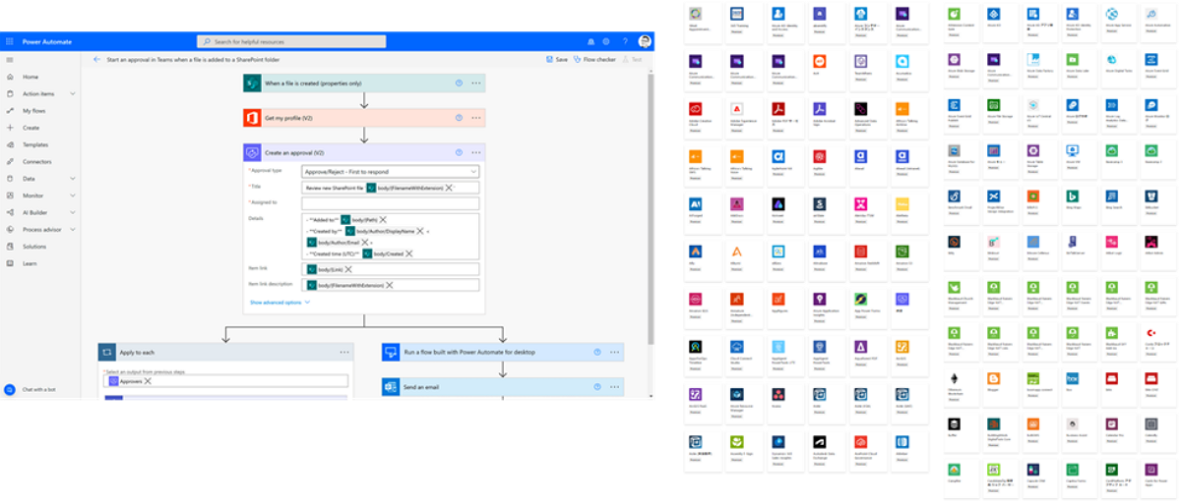The image size is (1181, 503).
Task: Open Chat with a bot
Action: (x=31, y=389)
